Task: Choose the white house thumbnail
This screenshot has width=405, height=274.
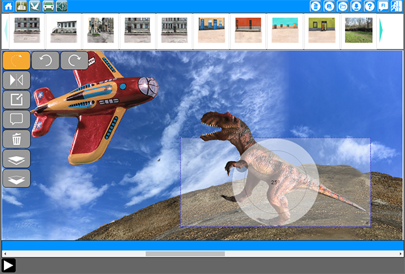Action: click(x=64, y=30)
